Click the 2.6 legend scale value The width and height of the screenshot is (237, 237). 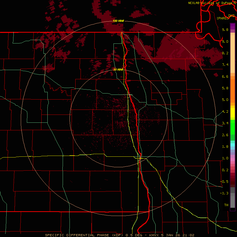tap(225, 135)
